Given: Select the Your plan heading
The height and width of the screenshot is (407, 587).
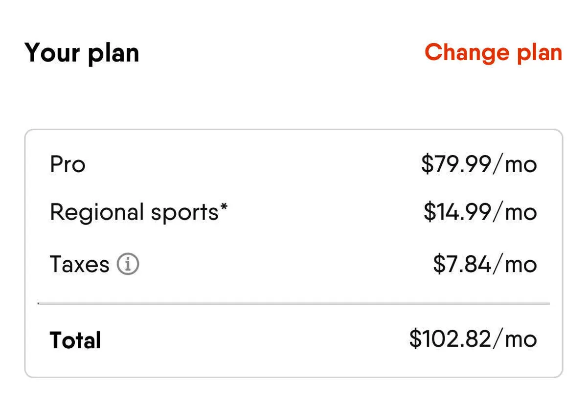Looking at the screenshot, I should click(82, 53).
